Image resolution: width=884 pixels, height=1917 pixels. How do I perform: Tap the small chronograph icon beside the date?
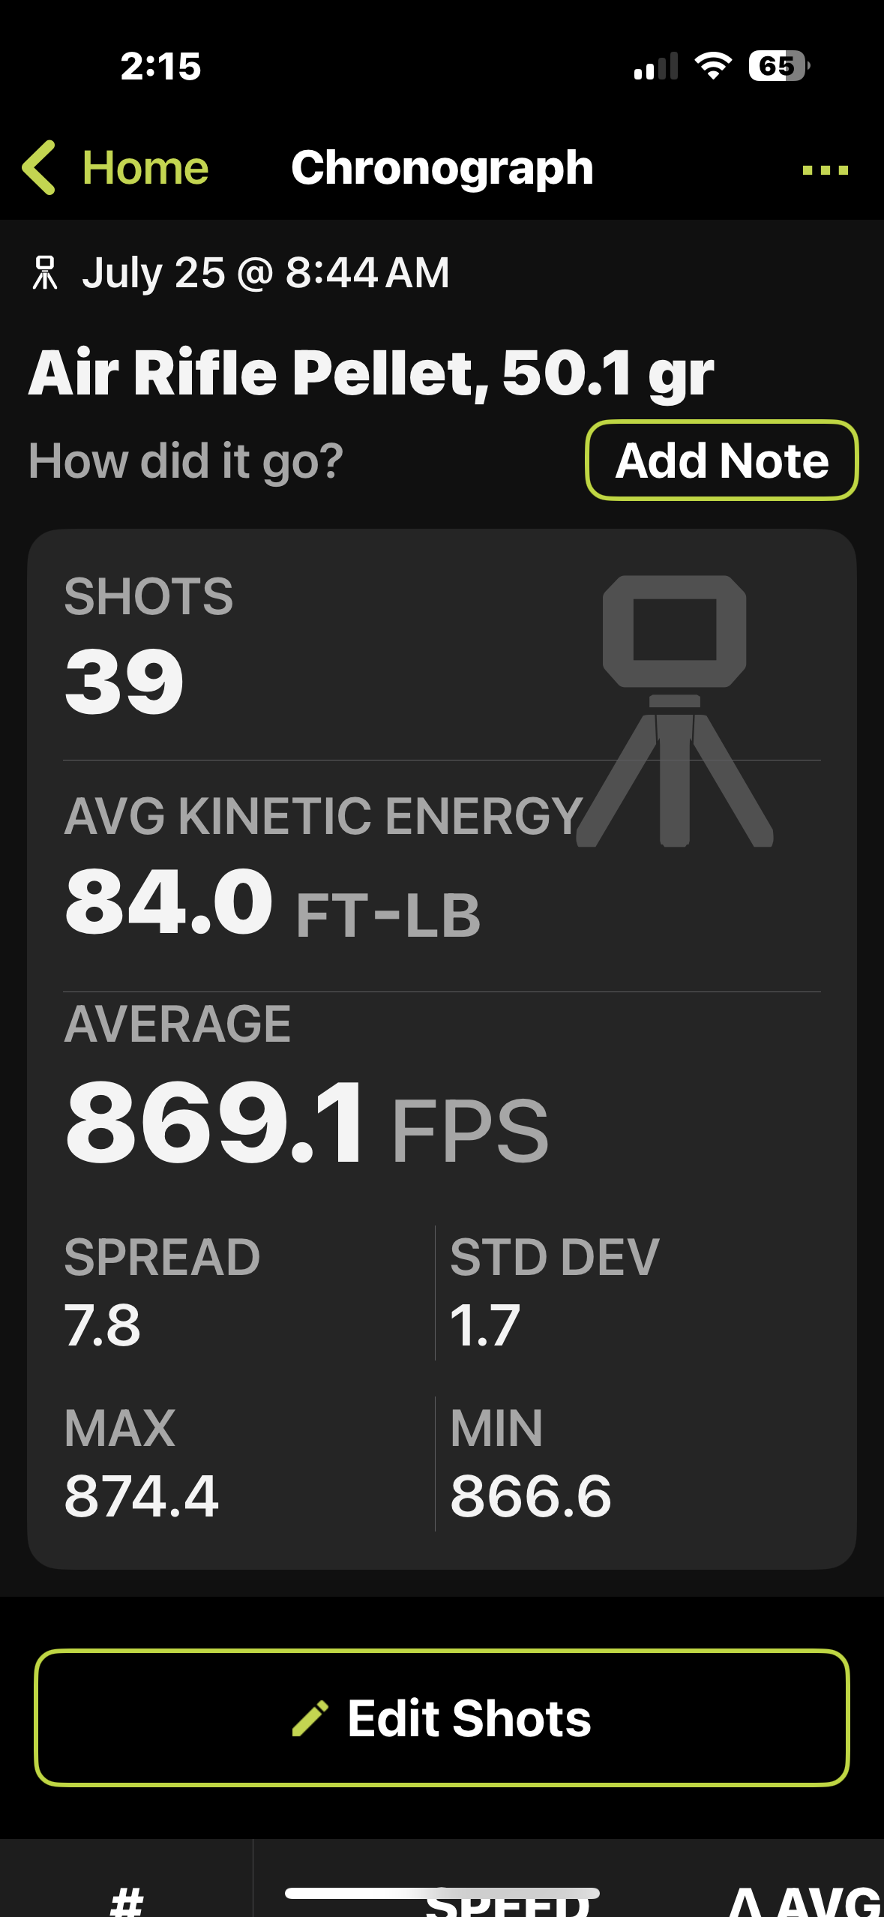[45, 272]
